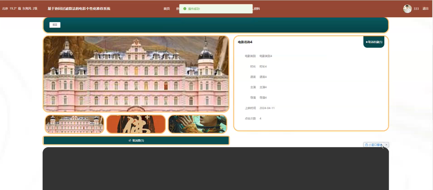Close the mini-player overlay with X
433x190 pixels.
click(386, 145)
